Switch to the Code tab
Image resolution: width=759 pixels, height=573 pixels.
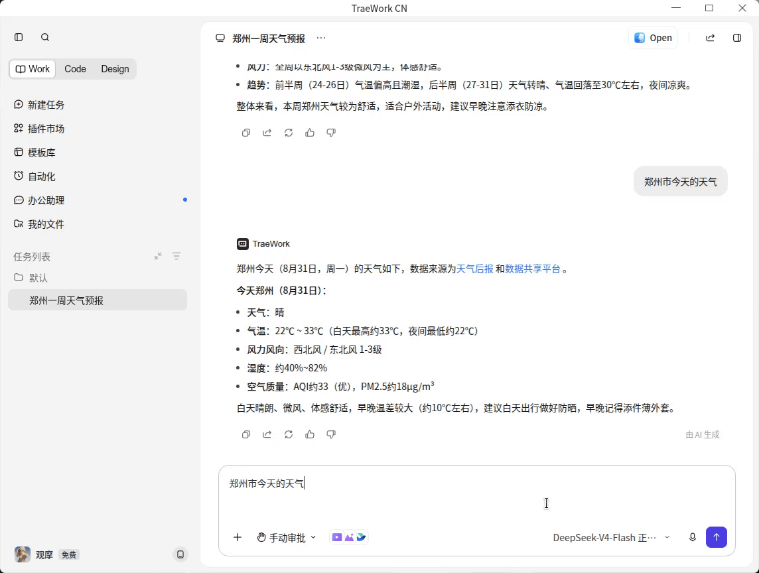click(75, 69)
